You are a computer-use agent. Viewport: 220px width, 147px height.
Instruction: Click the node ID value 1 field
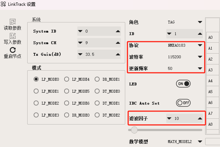(x=185, y=34)
